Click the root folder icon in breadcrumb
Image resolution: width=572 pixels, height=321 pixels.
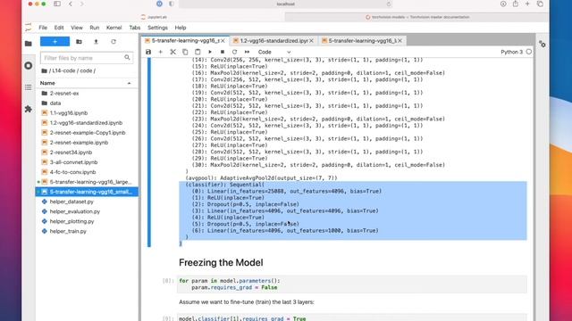44,70
